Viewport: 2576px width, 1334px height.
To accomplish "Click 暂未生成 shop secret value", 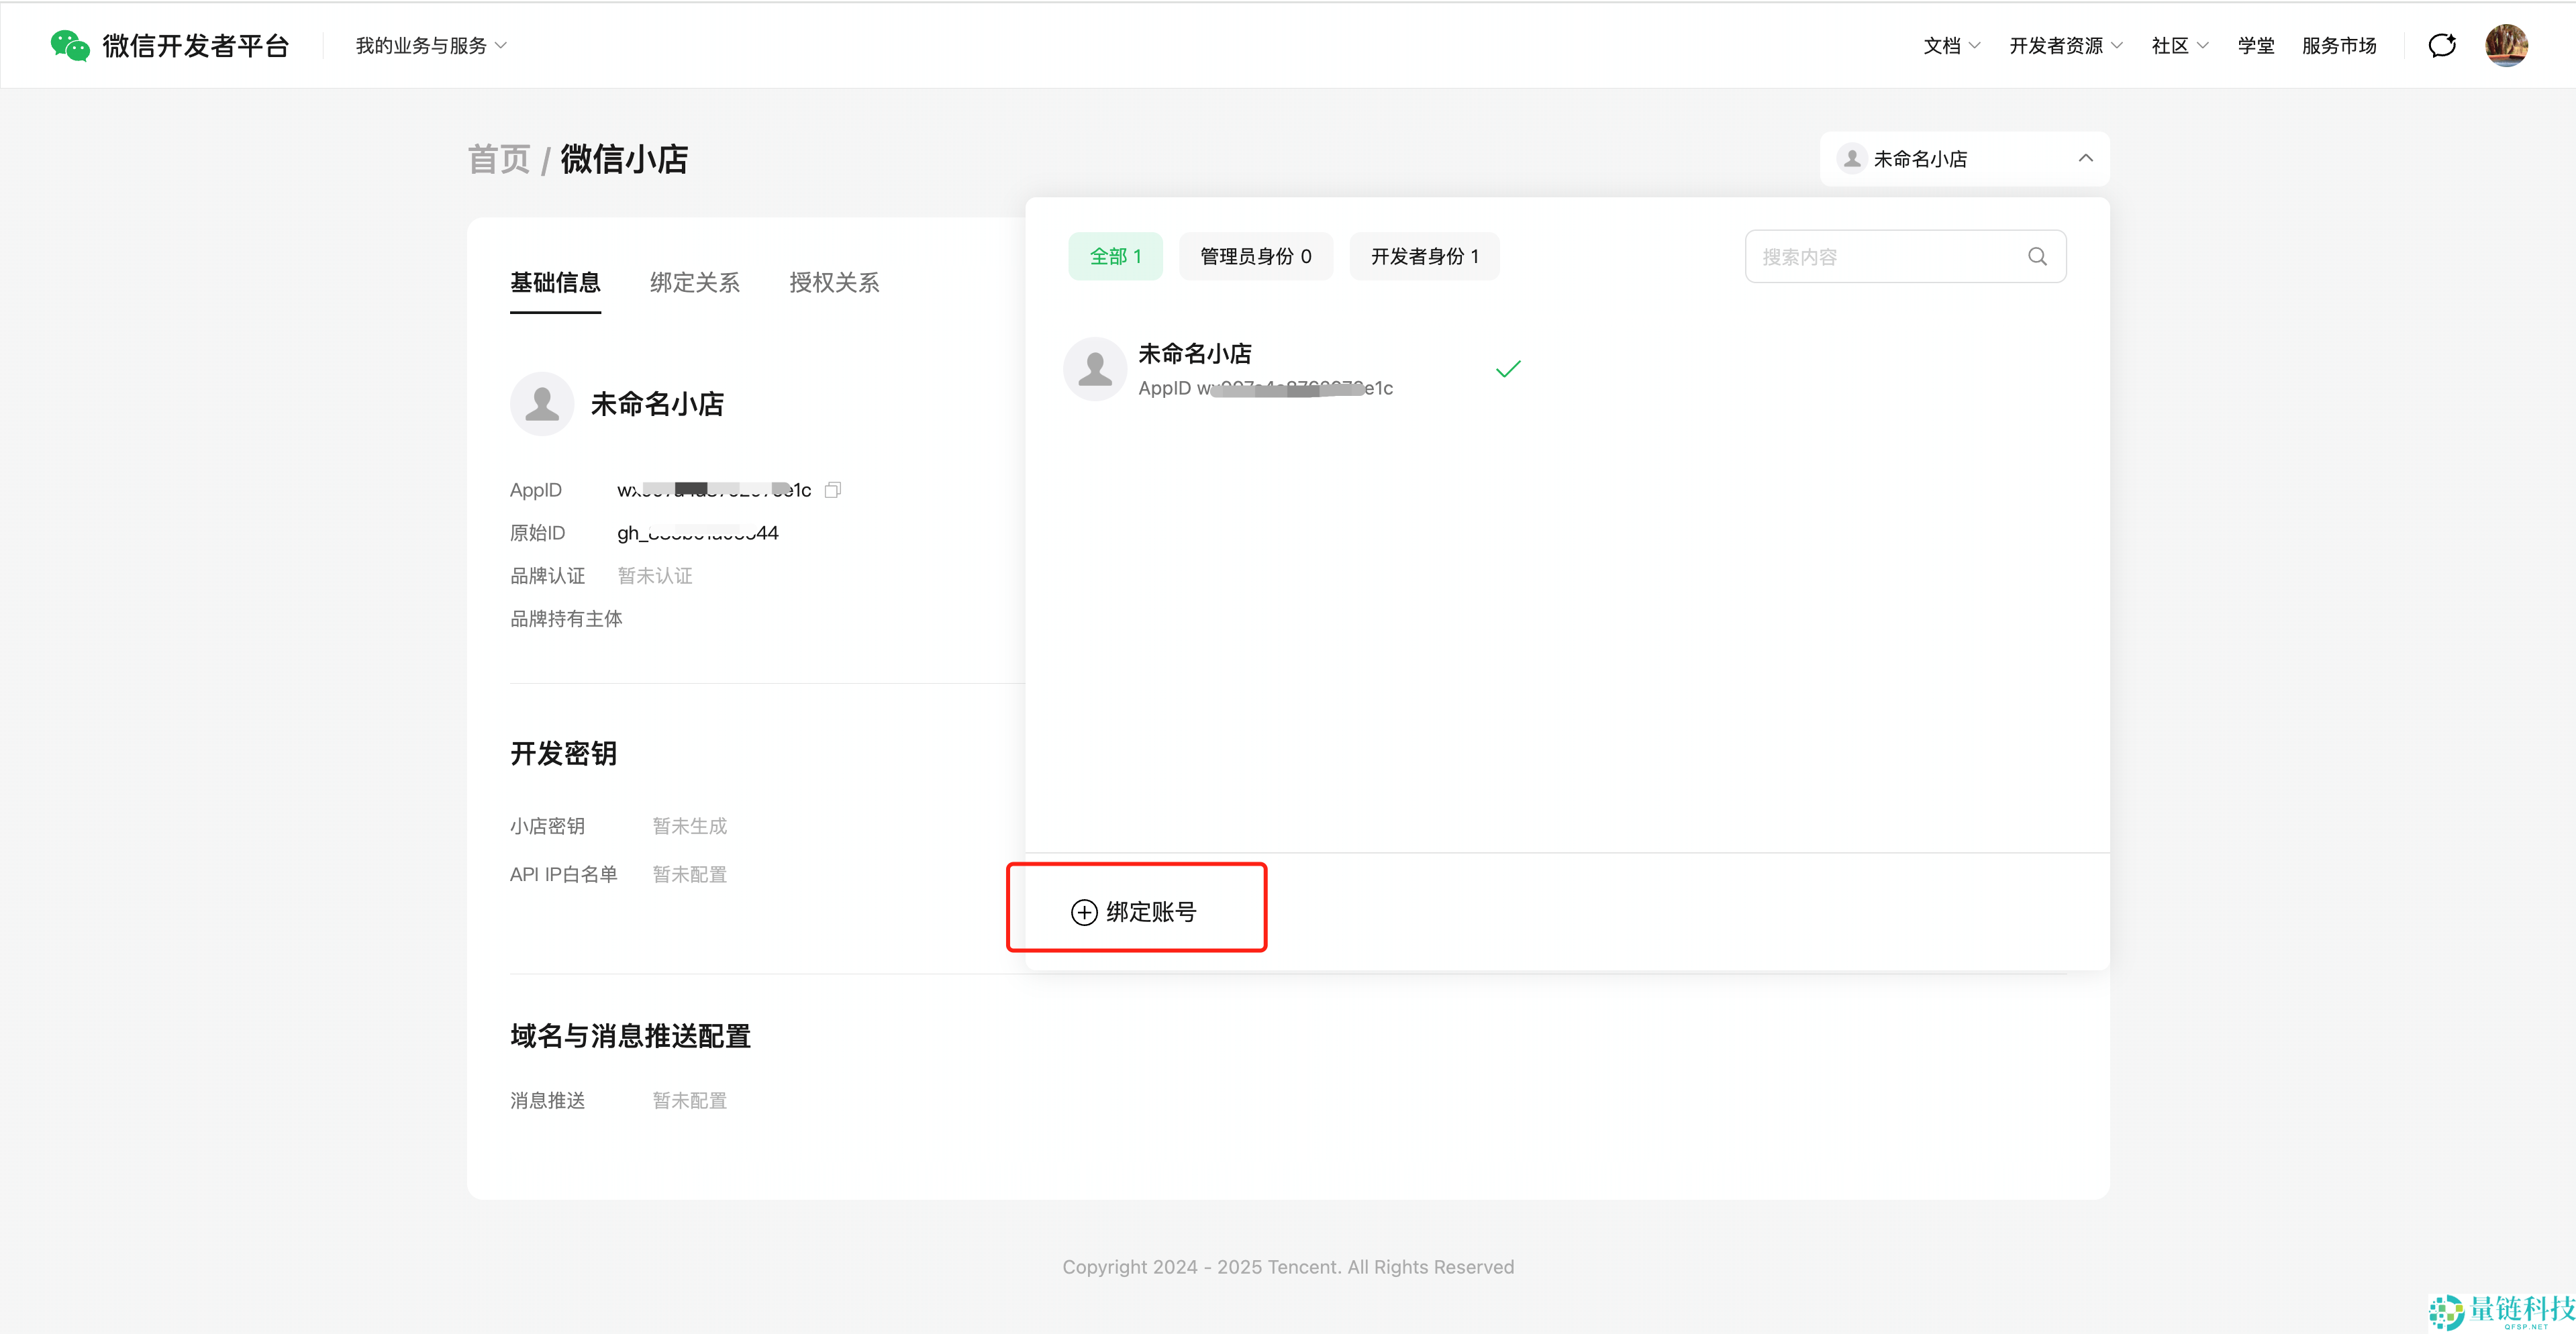I will pyautogui.click(x=690, y=826).
